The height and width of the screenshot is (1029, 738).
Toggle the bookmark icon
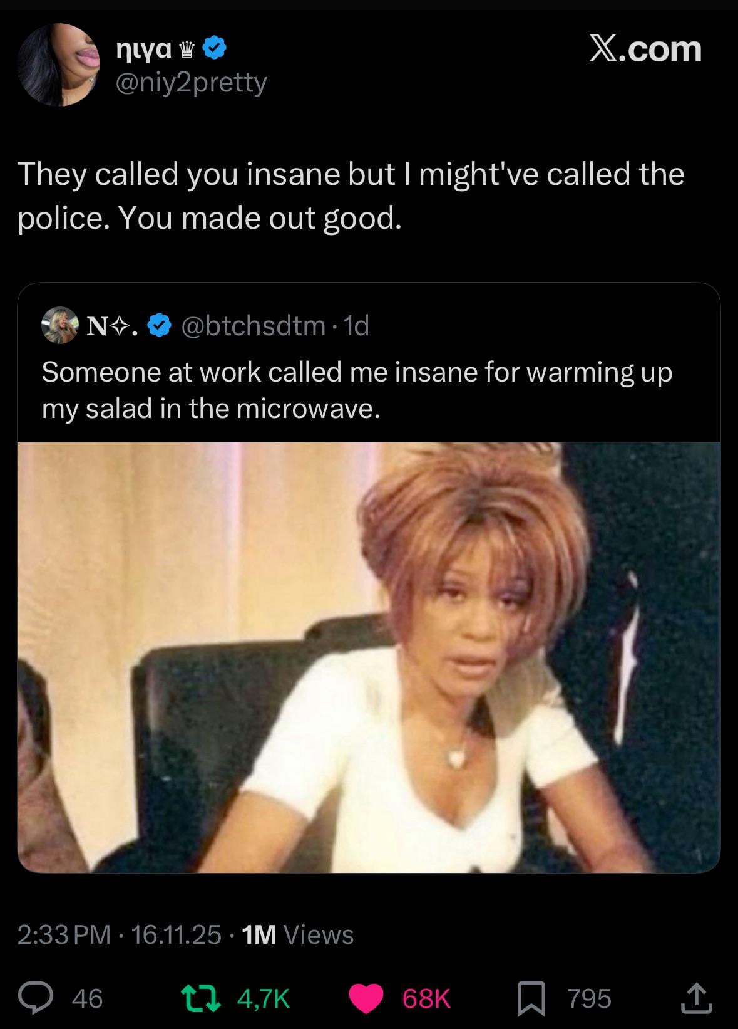pyautogui.click(x=531, y=998)
